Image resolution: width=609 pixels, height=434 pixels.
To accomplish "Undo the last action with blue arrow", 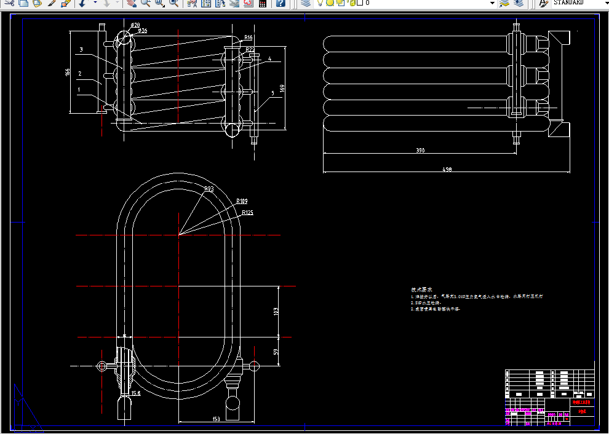I will click(82, 3).
